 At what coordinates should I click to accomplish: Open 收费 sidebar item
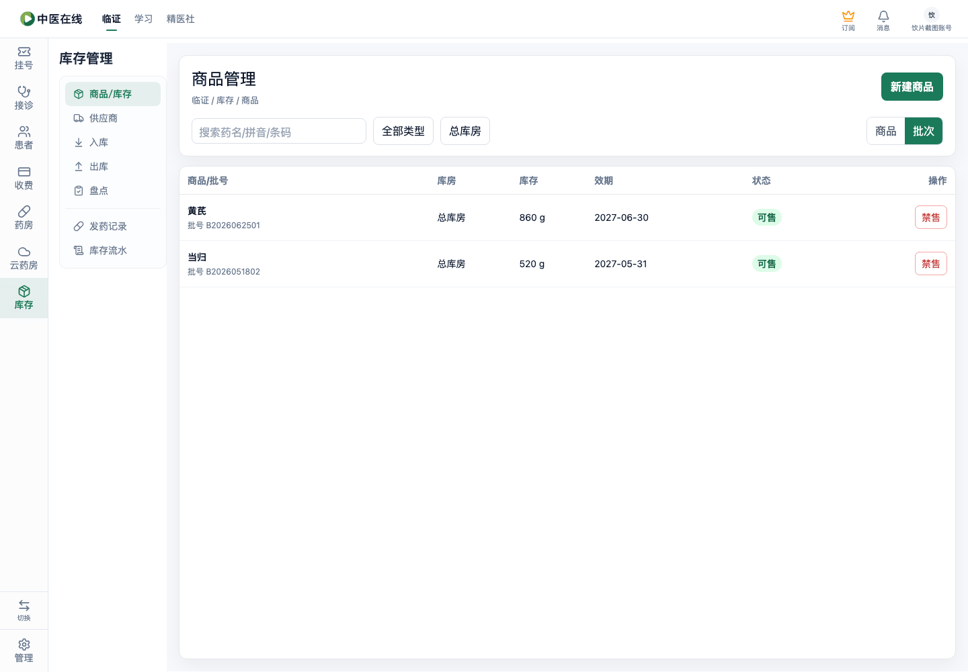24,178
